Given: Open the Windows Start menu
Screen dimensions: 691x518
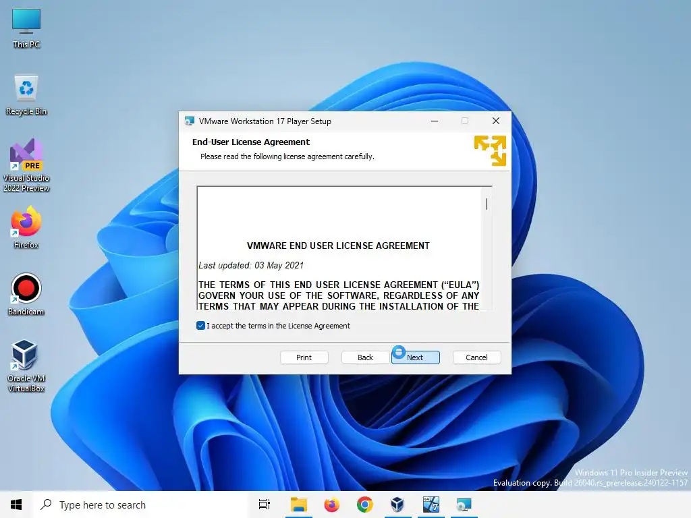Looking at the screenshot, I should 16,505.
